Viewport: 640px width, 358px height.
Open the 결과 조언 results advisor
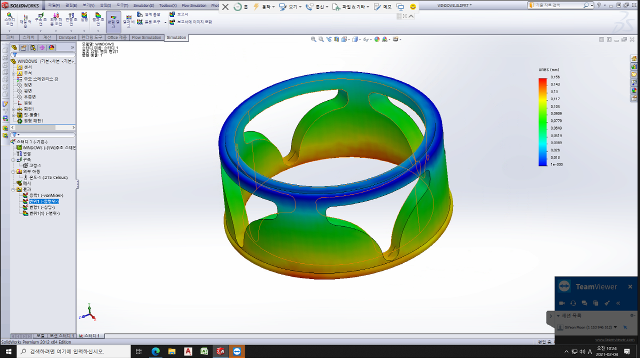[x=97, y=20]
